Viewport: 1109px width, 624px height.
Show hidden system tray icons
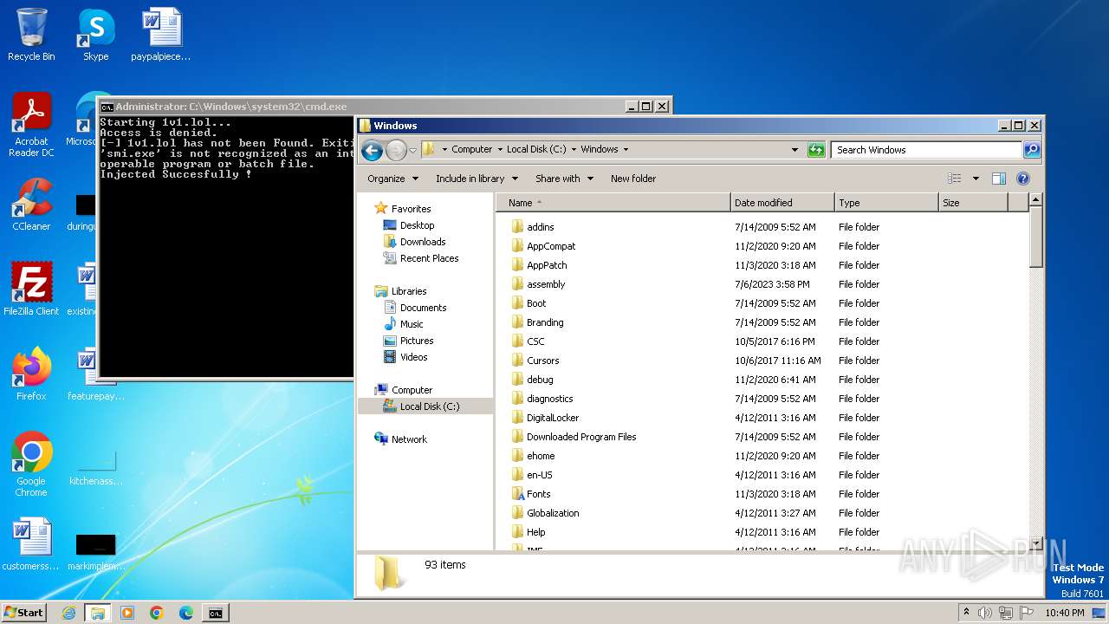pyautogui.click(x=967, y=613)
